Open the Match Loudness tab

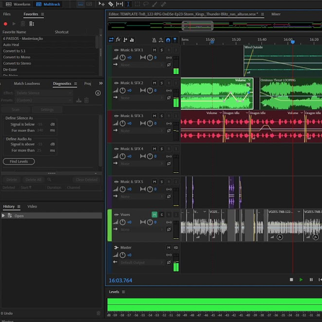(x=27, y=84)
